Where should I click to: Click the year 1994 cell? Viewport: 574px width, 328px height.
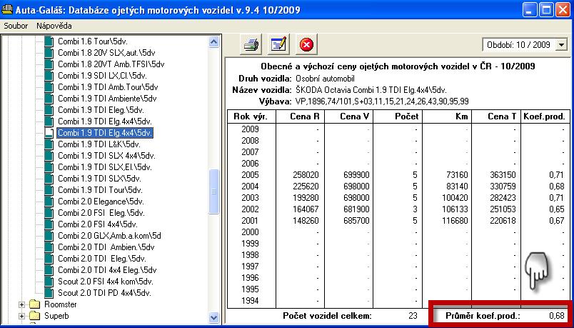pyautogui.click(x=250, y=301)
